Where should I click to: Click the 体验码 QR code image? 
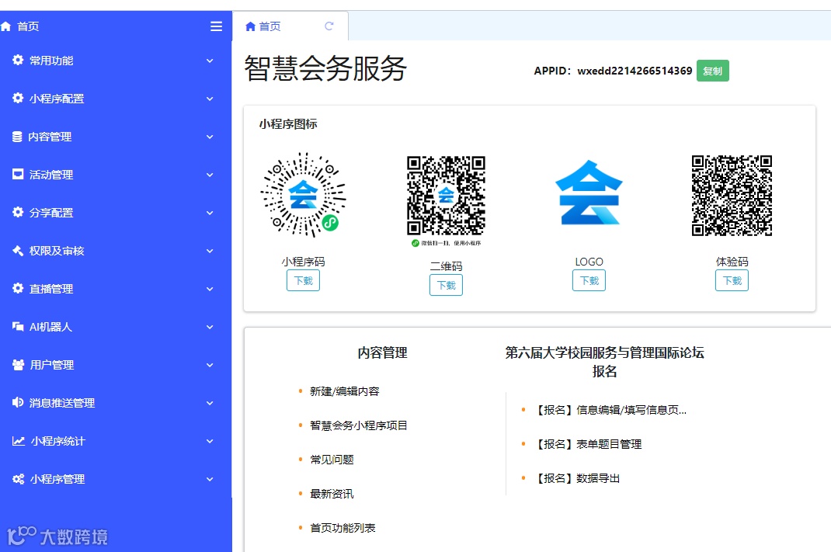(732, 196)
